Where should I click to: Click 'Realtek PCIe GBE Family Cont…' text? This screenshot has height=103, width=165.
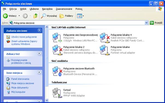coord(127,41)
